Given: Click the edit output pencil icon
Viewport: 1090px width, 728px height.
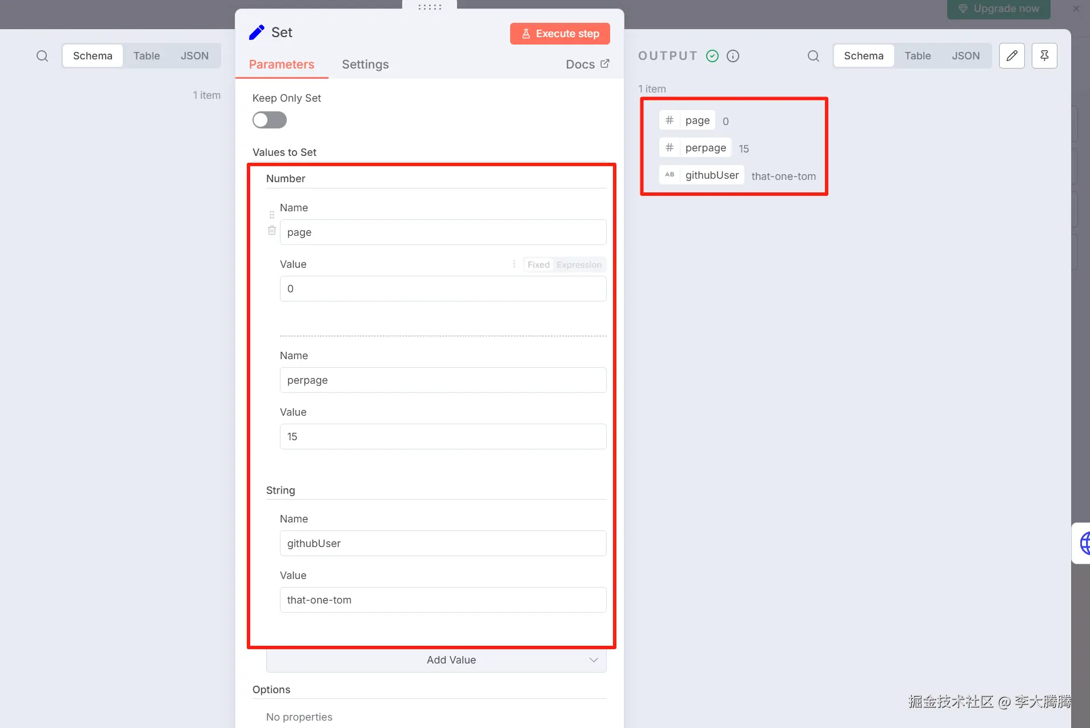Looking at the screenshot, I should (x=1012, y=56).
